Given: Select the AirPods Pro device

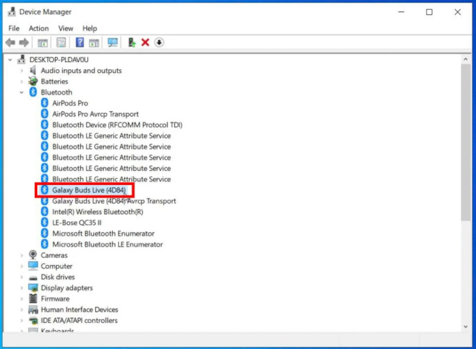Looking at the screenshot, I should (x=70, y=103).
